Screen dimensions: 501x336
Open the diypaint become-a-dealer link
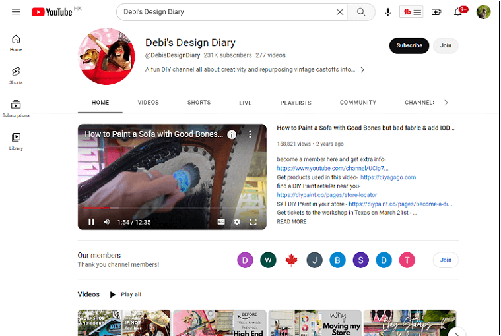(401, 204)
